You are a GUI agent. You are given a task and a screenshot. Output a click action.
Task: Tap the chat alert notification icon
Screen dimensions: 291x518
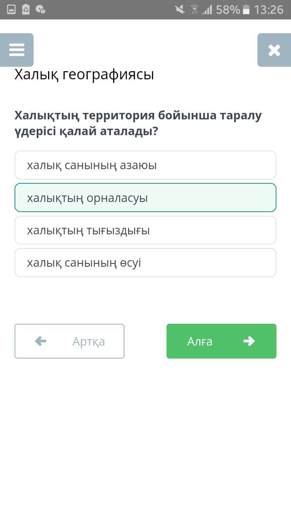40,9
